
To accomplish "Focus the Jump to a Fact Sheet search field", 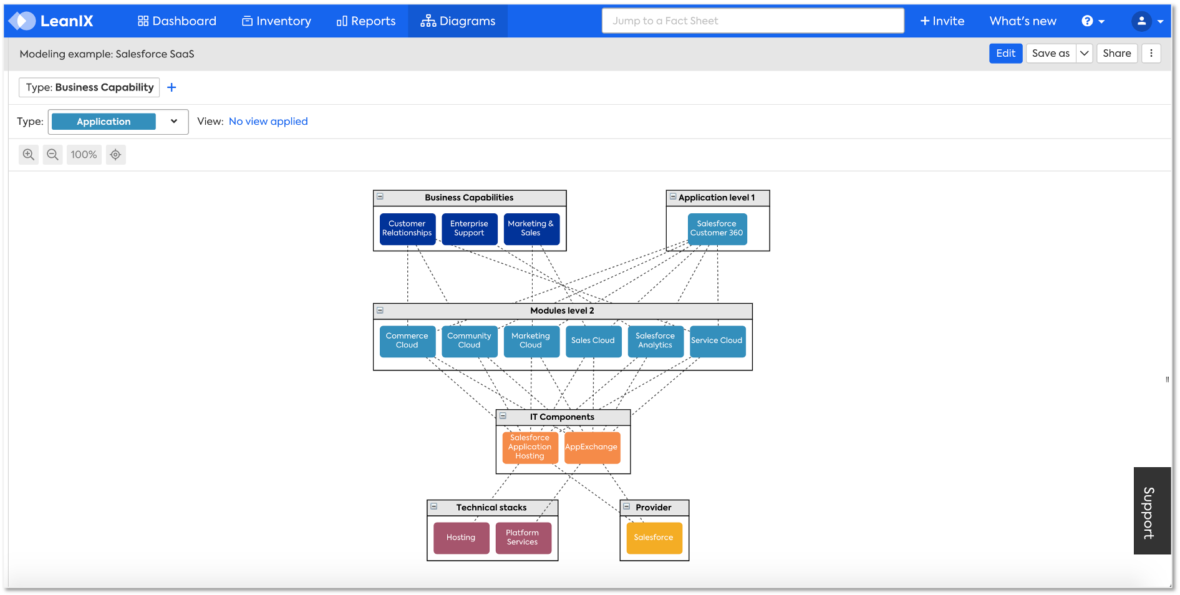I will [753, 21].
